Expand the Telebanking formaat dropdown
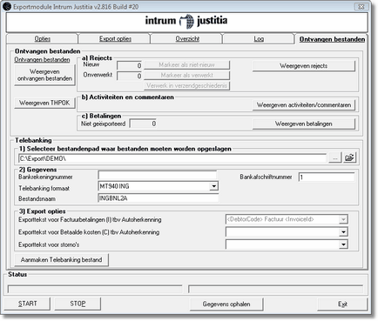Image resolution: width=378 pixels, height=321 pixels. coord(214,186)
